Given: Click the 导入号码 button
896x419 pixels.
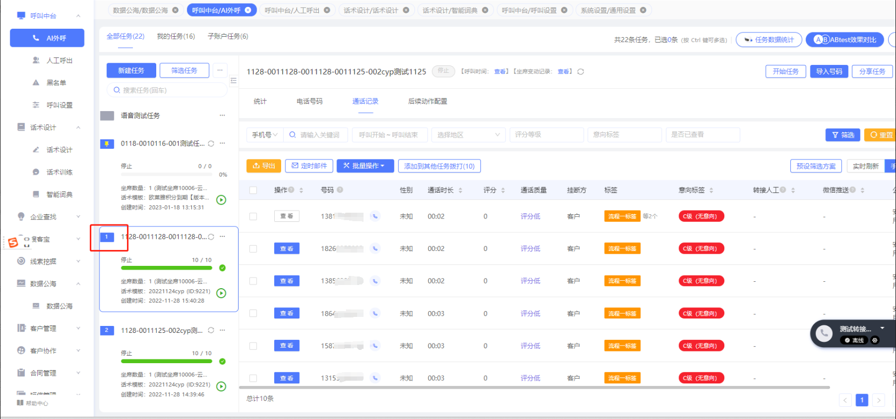Looking at the screenshot, I should (829, 71).
